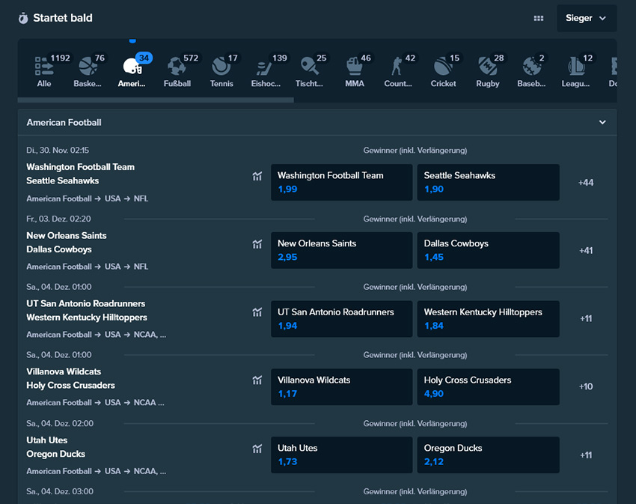Open statistics for Utah Utes match
The width and height of the screenshot is (636, 504).
[x=257, y=449]
